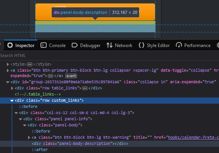
Task: Click the 'aria-expanded="true"' attribute on the group div
Action: [193, 82]
